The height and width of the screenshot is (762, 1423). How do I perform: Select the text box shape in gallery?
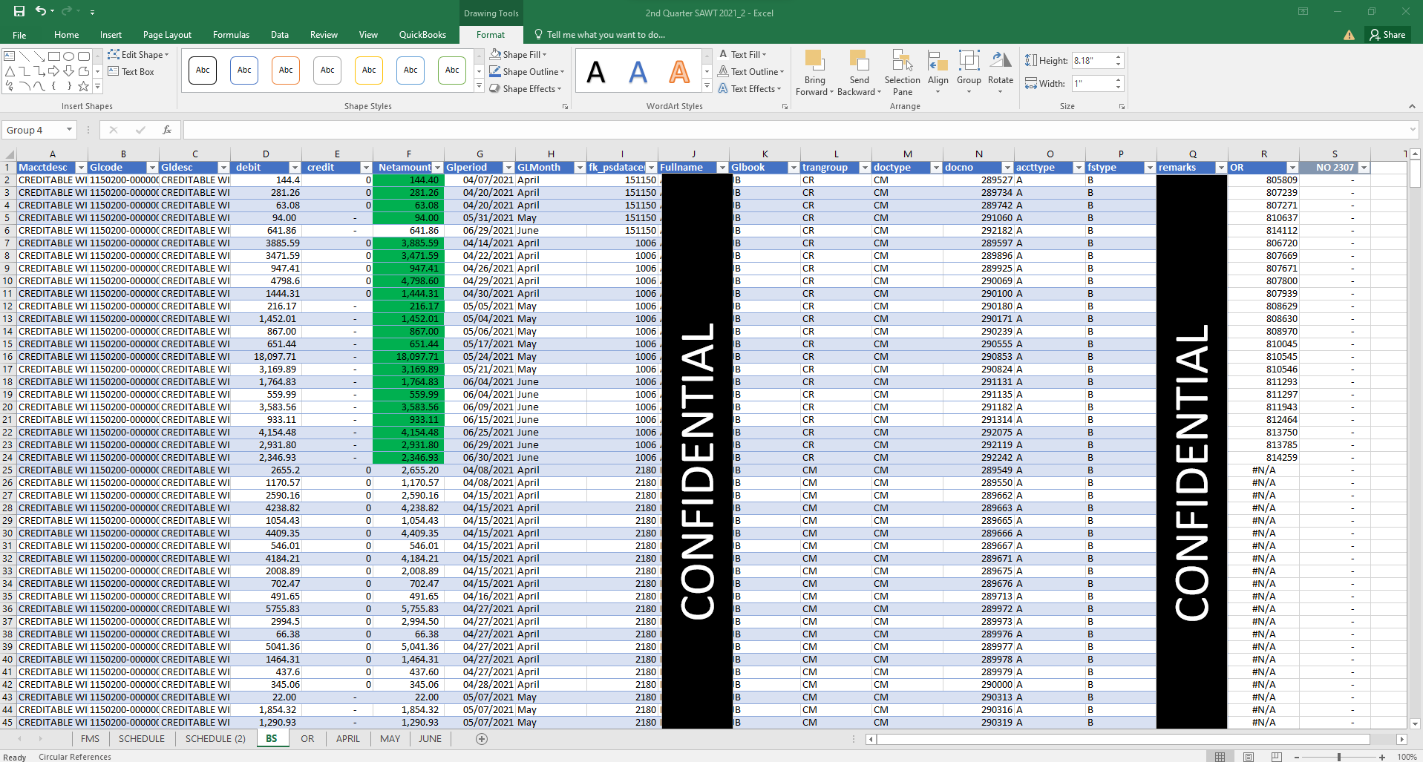point(10,56)
